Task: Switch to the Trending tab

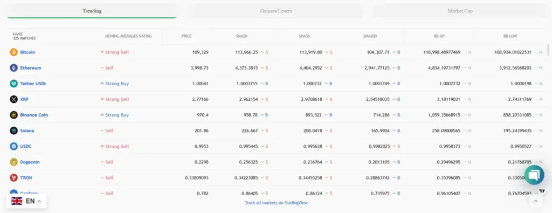Action: [x=92, y=11]
